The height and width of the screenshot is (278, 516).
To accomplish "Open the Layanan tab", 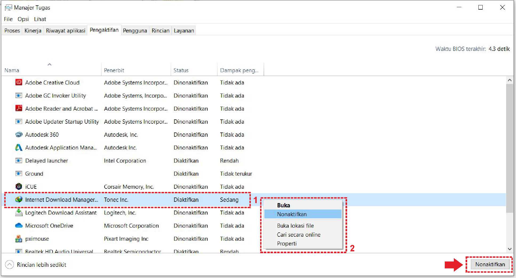I will pos(184,31).
